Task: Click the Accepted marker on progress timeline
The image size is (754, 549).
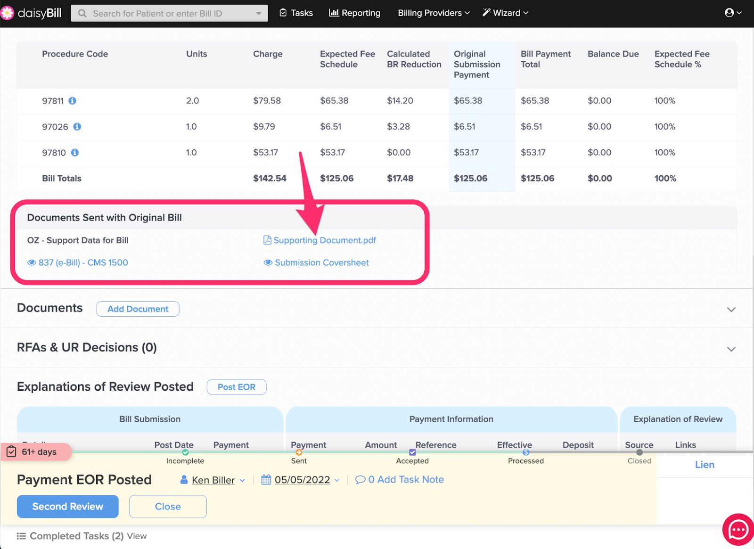Action: tap(412, 452)
